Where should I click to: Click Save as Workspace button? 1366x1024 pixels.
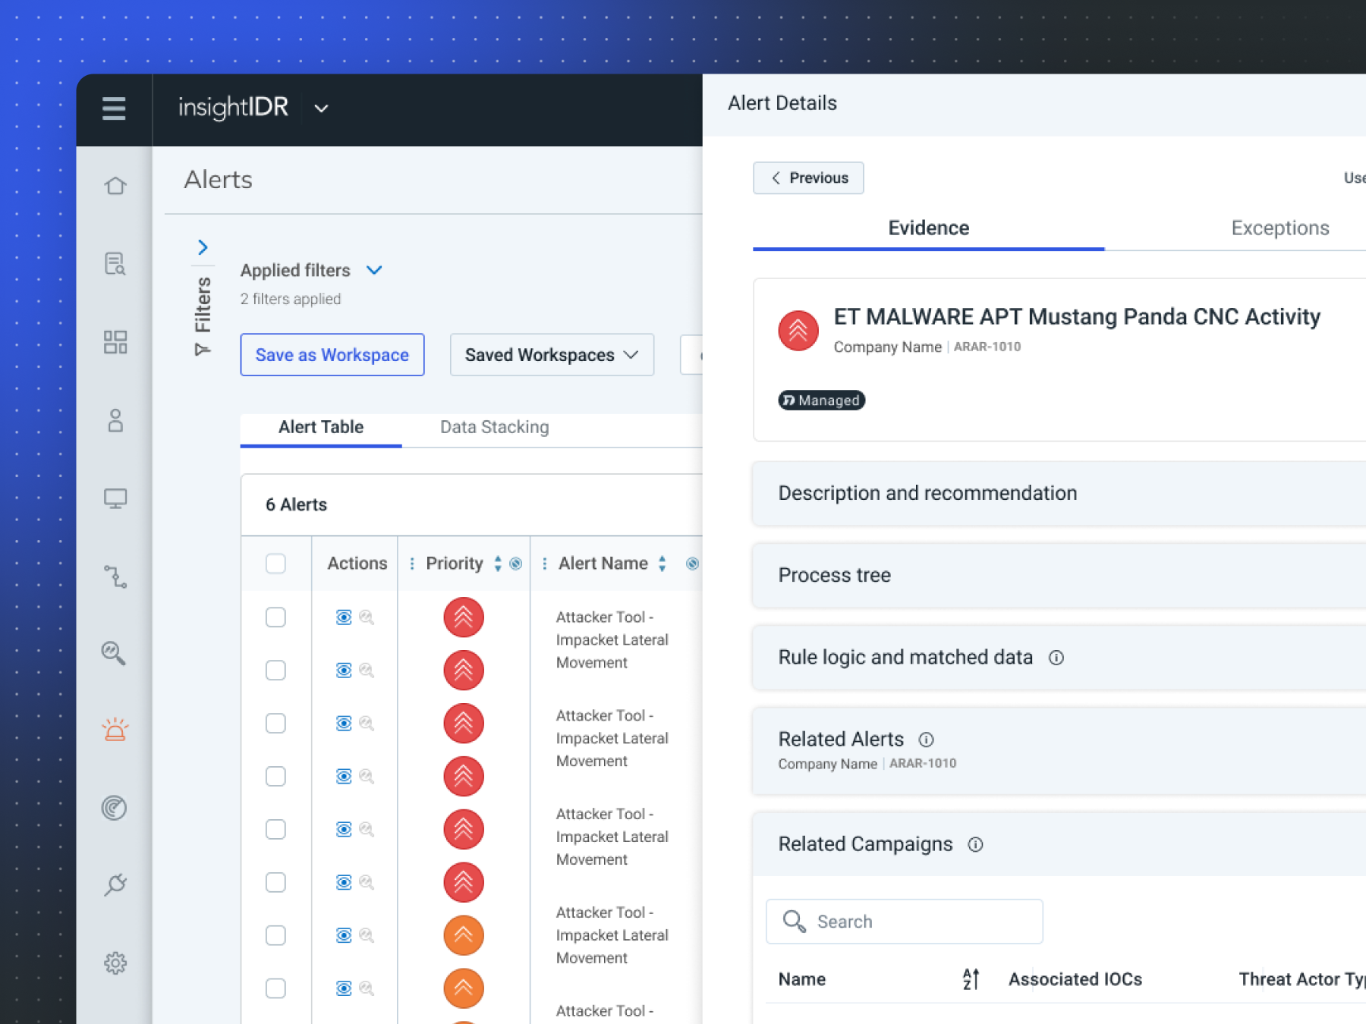pos(332,355)
